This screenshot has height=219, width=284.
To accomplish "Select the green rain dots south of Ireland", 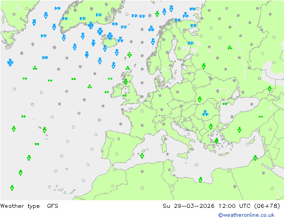I will pos(107,92).
